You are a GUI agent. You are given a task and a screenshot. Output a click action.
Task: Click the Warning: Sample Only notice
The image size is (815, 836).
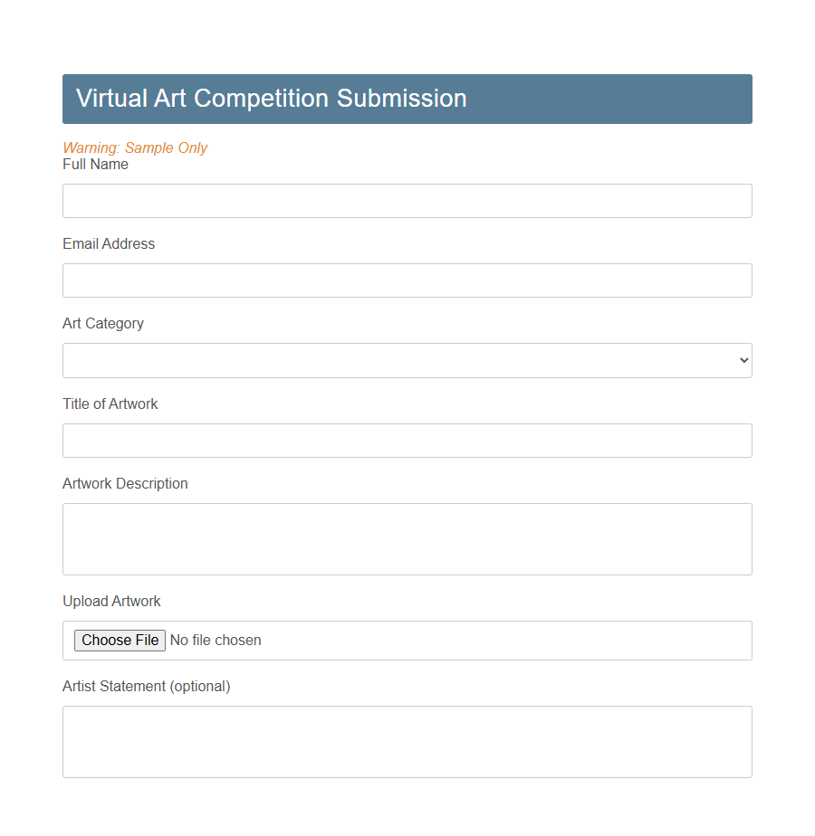tap(134, 147)
